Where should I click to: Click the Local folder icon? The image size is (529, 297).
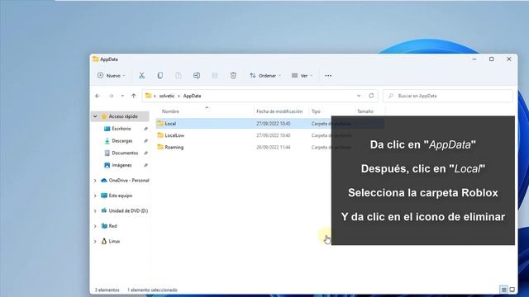click(x=160, y=123)
